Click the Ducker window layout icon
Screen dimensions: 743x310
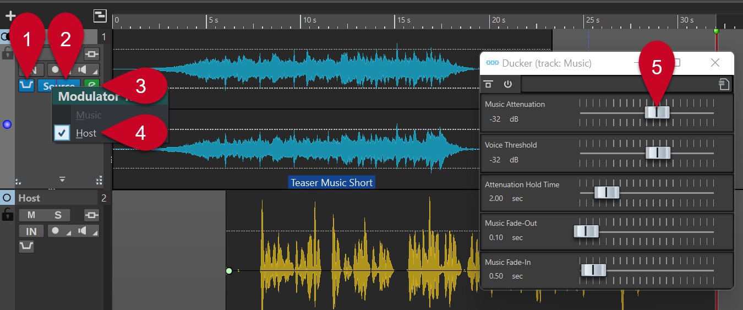(x=488, y=84)
